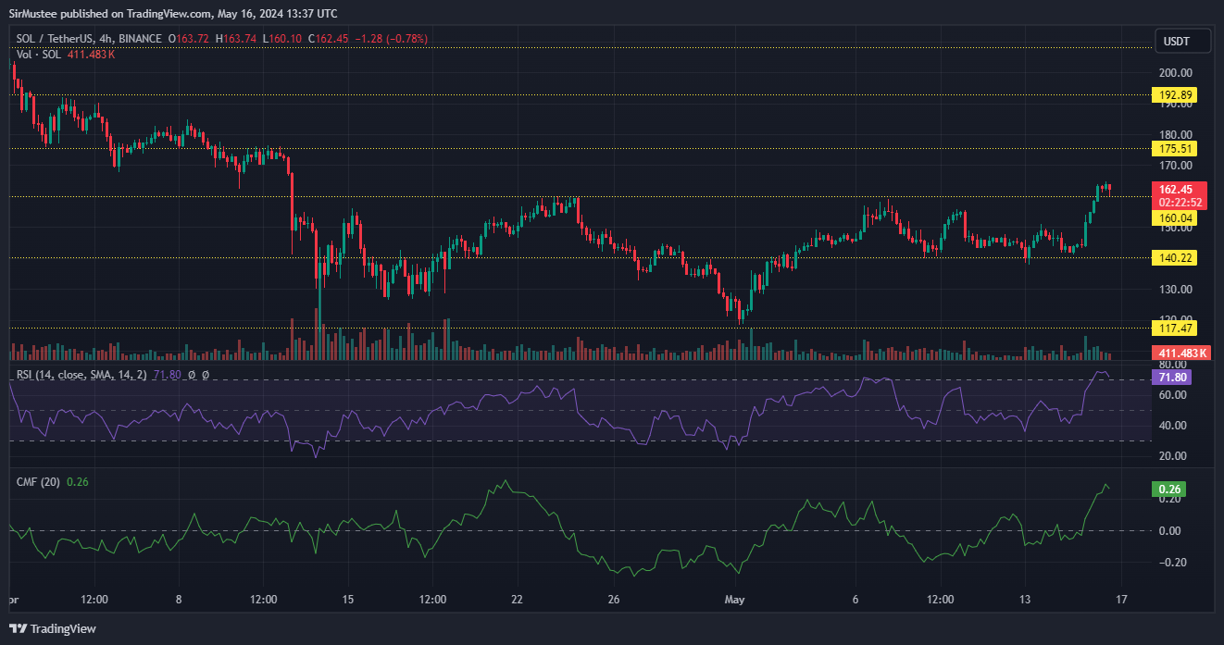The height and width of the screenshot is (645, 1224).
Task: Click the 200.00 mark on price scale
Action: pos(1175,73)
